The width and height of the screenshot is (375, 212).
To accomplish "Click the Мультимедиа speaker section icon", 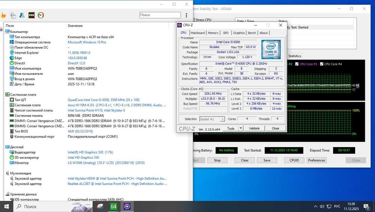I will (7, 173).
